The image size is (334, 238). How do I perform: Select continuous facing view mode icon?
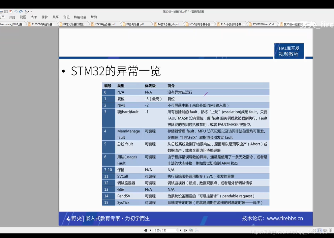[330, 230]
